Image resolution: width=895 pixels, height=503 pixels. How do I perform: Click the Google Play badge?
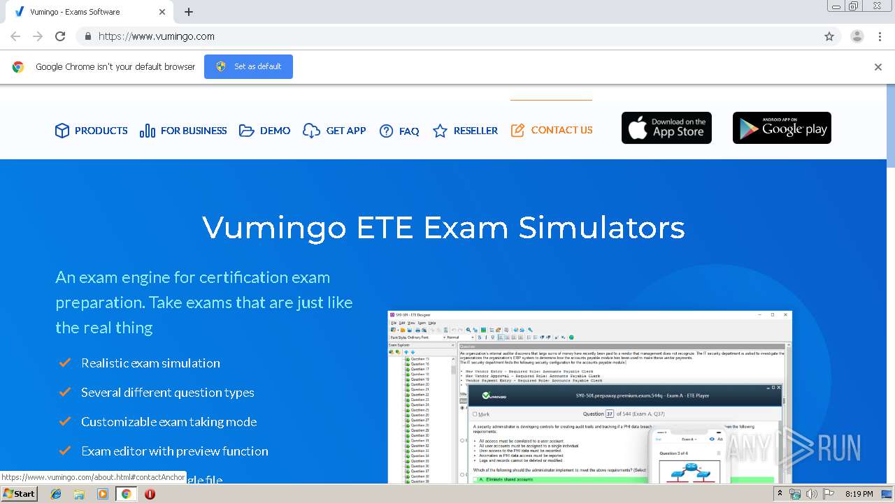(782, 128)
